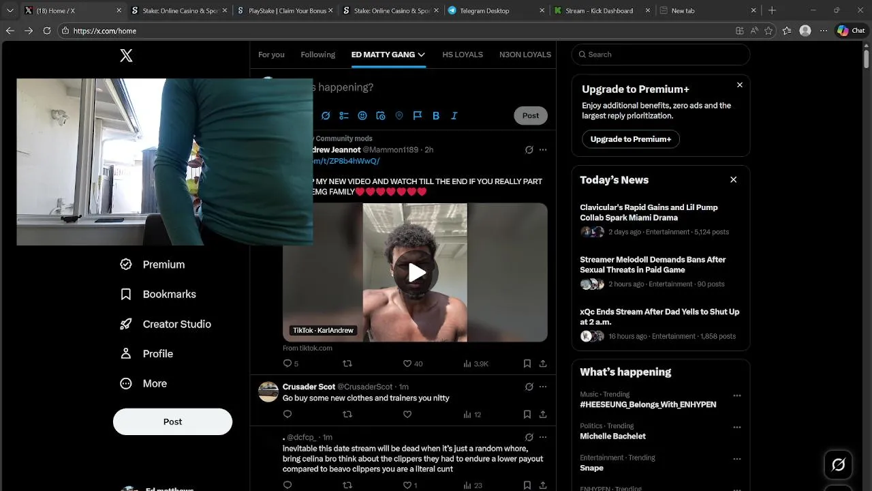This screenshot has height=491, width=872.
Task: Go to Profile in the sidebar
Action: pos(146,354)
